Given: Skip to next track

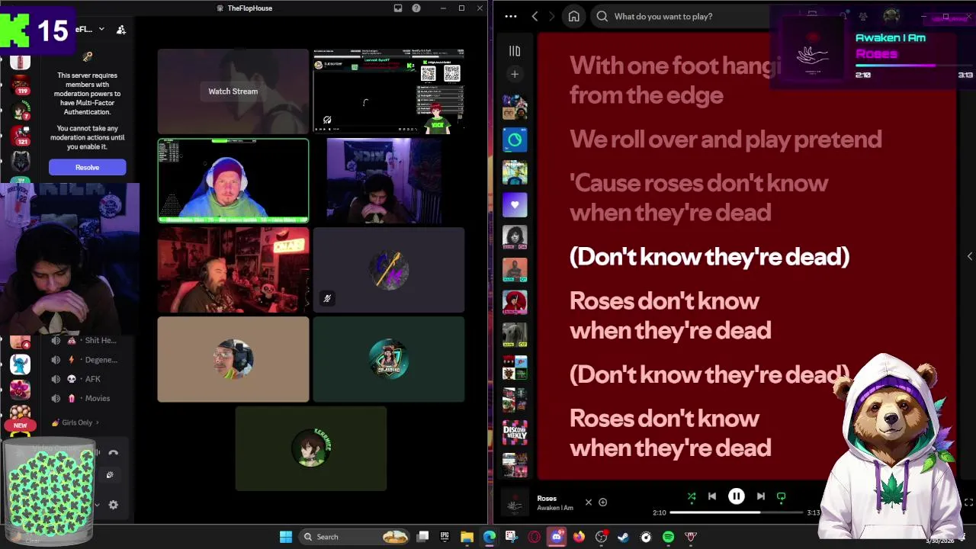Looking at the screenshot, I should (x=760, y=496).
